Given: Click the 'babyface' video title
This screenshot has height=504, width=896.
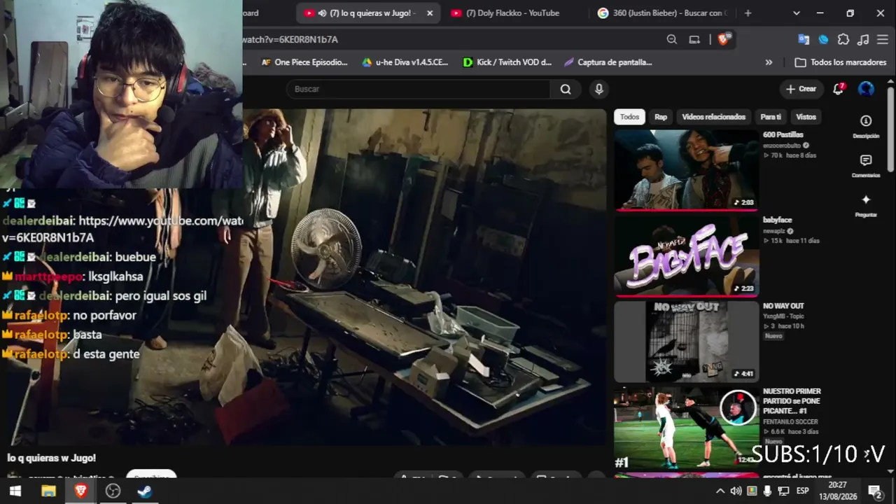Looking at the screenshot, I should click(777, 220).
